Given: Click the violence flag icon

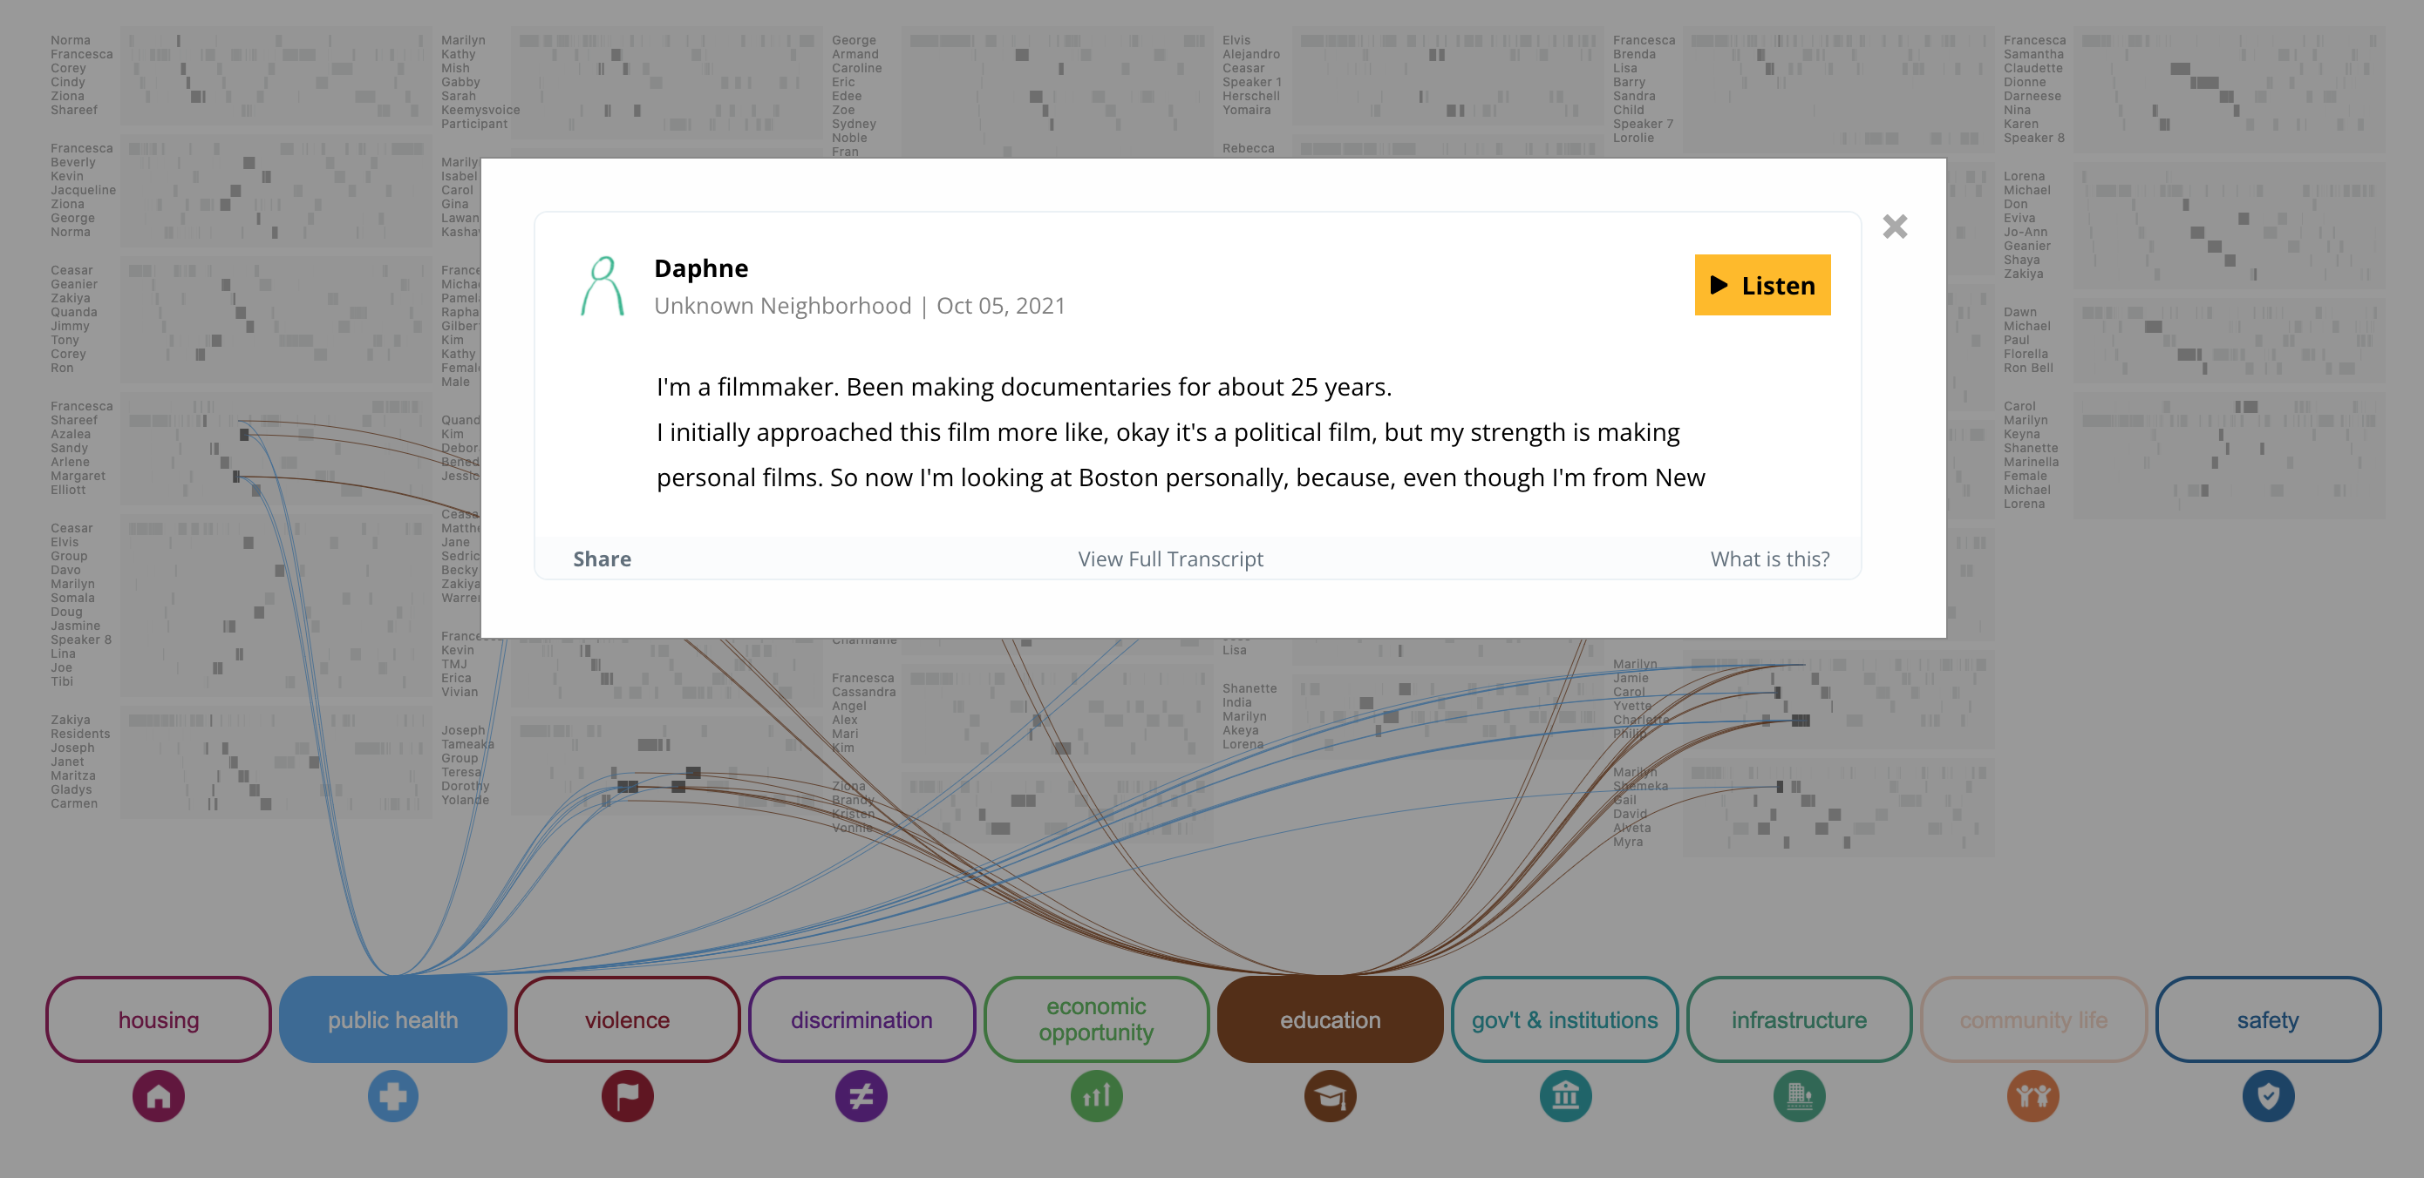Looking at the screenshot, I should pyautogui.click(x=627, y=1096).
